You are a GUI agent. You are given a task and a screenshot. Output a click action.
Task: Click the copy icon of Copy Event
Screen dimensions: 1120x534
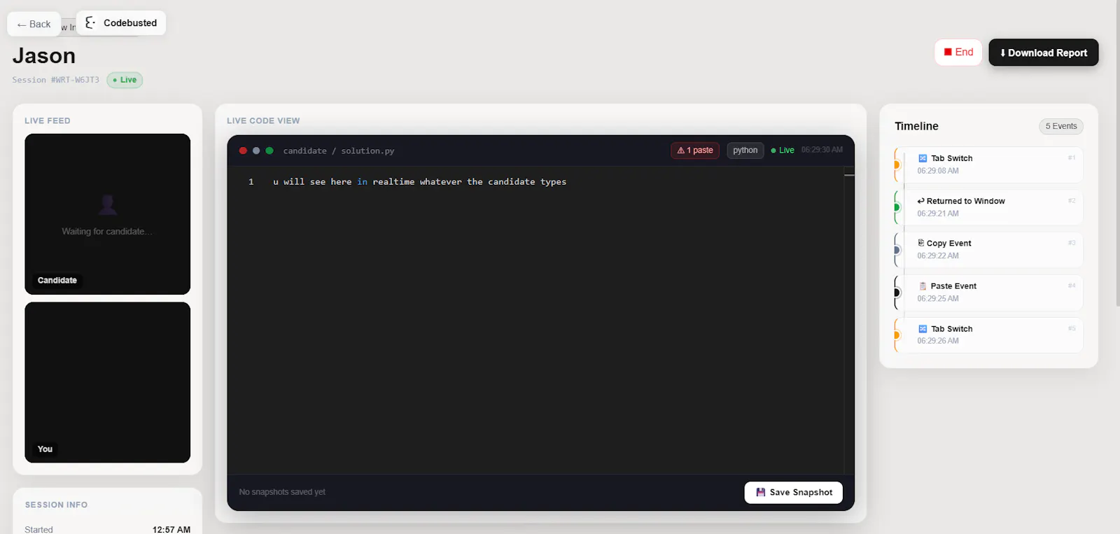pyautogui.click(x=921, y=243)
